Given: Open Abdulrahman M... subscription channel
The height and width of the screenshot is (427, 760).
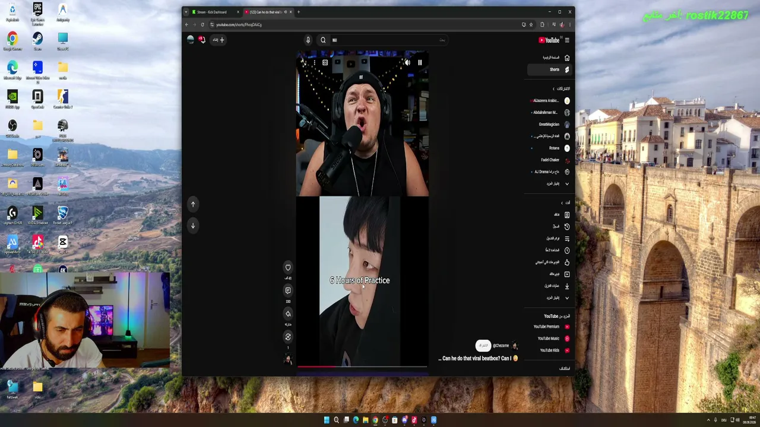Looking at the screenshot, I should coord(550,113).
